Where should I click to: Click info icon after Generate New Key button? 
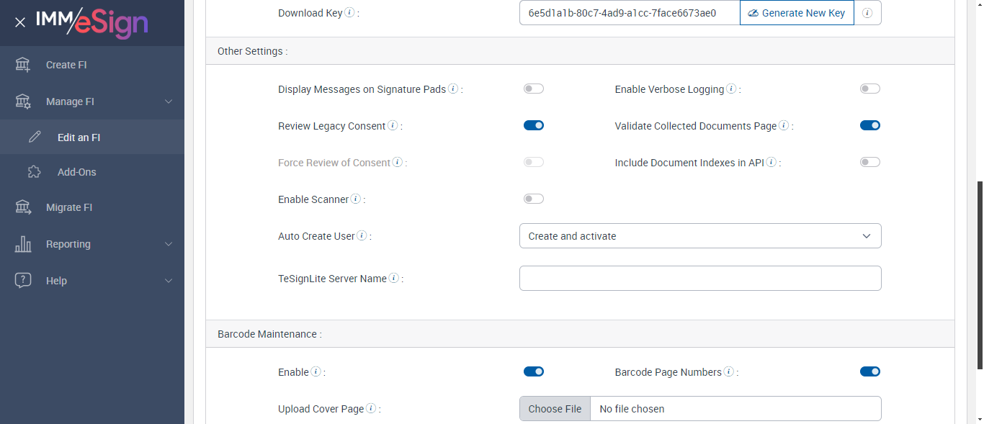[x=867, y=13]
